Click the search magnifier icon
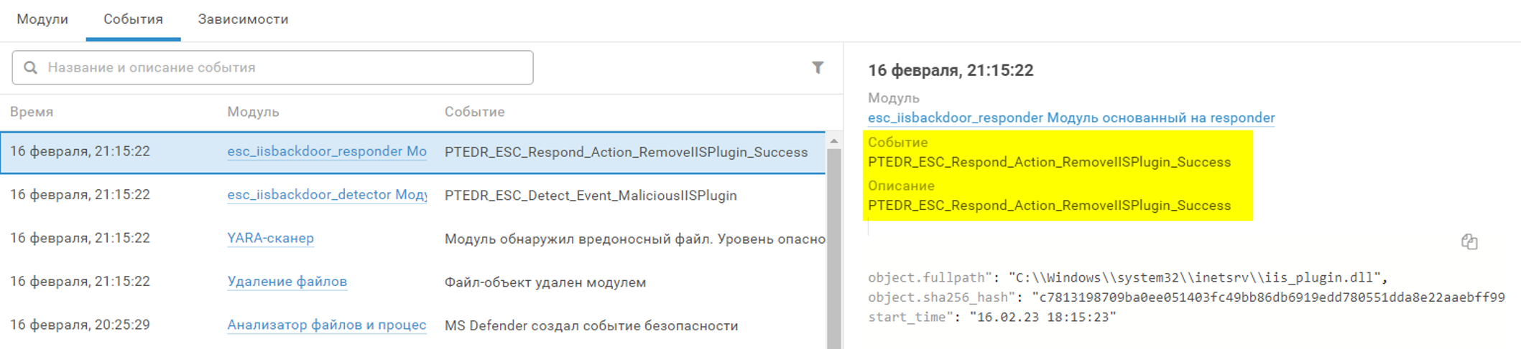This screenshot has width=1521, height=349. coord(30,67)
